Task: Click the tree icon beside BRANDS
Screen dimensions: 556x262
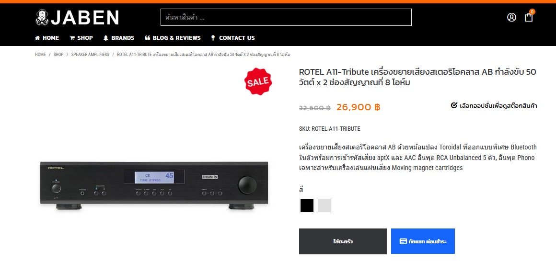Action: (x=105, y=38)
